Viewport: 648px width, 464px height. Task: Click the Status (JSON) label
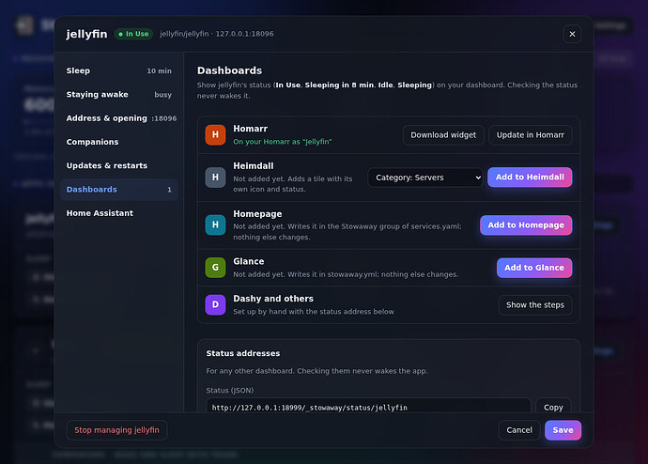click(x=230, y=390)
